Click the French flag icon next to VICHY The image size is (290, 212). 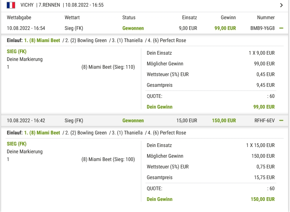pyautogui.click(x=11, y=5)
